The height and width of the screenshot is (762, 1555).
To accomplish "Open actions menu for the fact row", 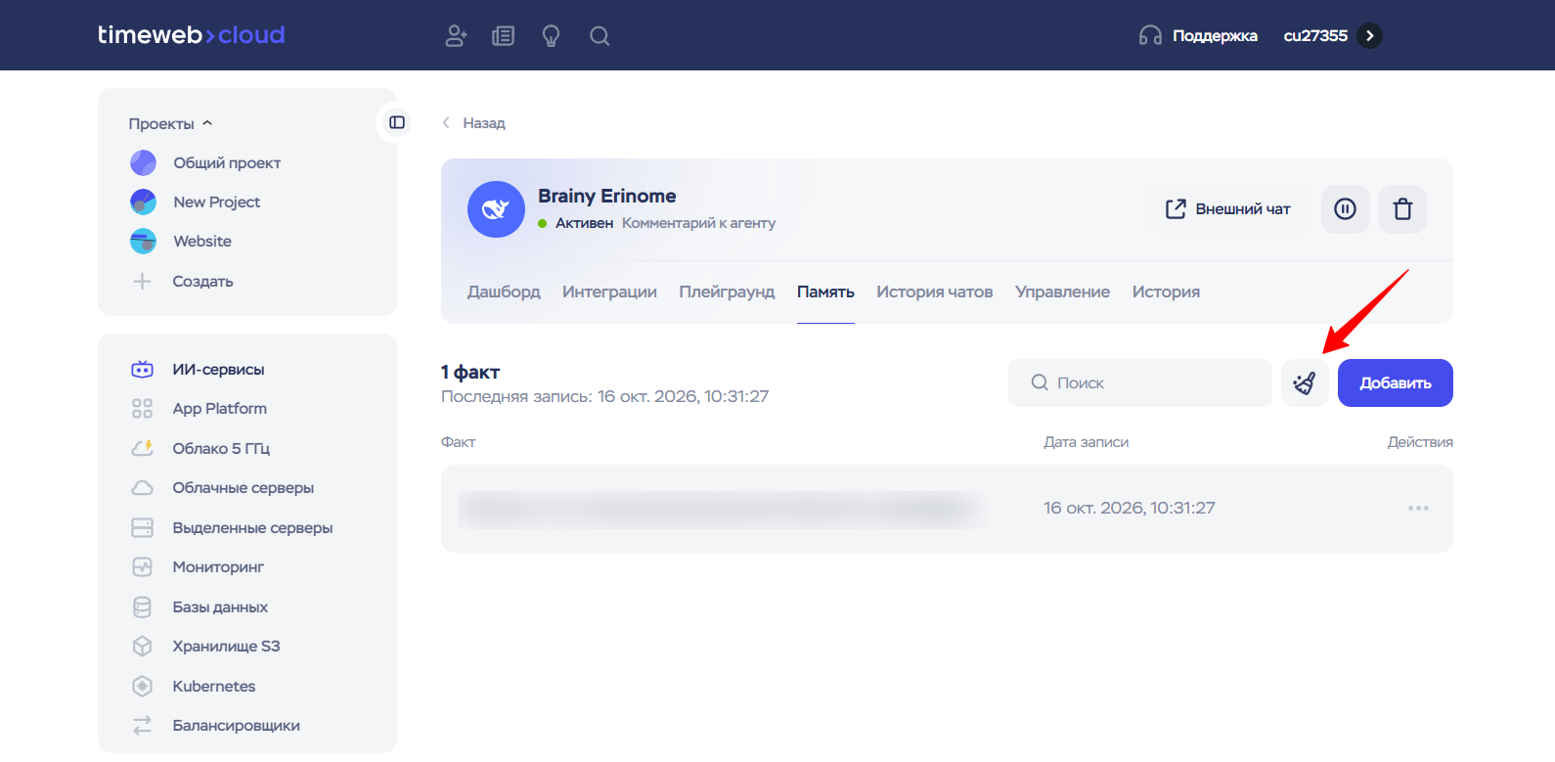I will click(x=1418, y=509).
